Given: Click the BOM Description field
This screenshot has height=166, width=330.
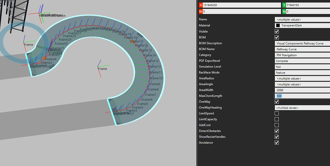Looking at the screenshot, I should click(302, 44).
